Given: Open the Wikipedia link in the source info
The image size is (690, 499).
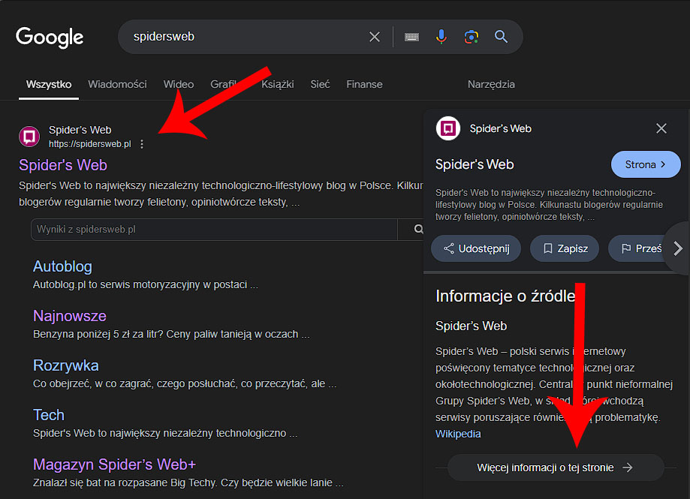Looking at the screenshot, I should click(458, 434).
